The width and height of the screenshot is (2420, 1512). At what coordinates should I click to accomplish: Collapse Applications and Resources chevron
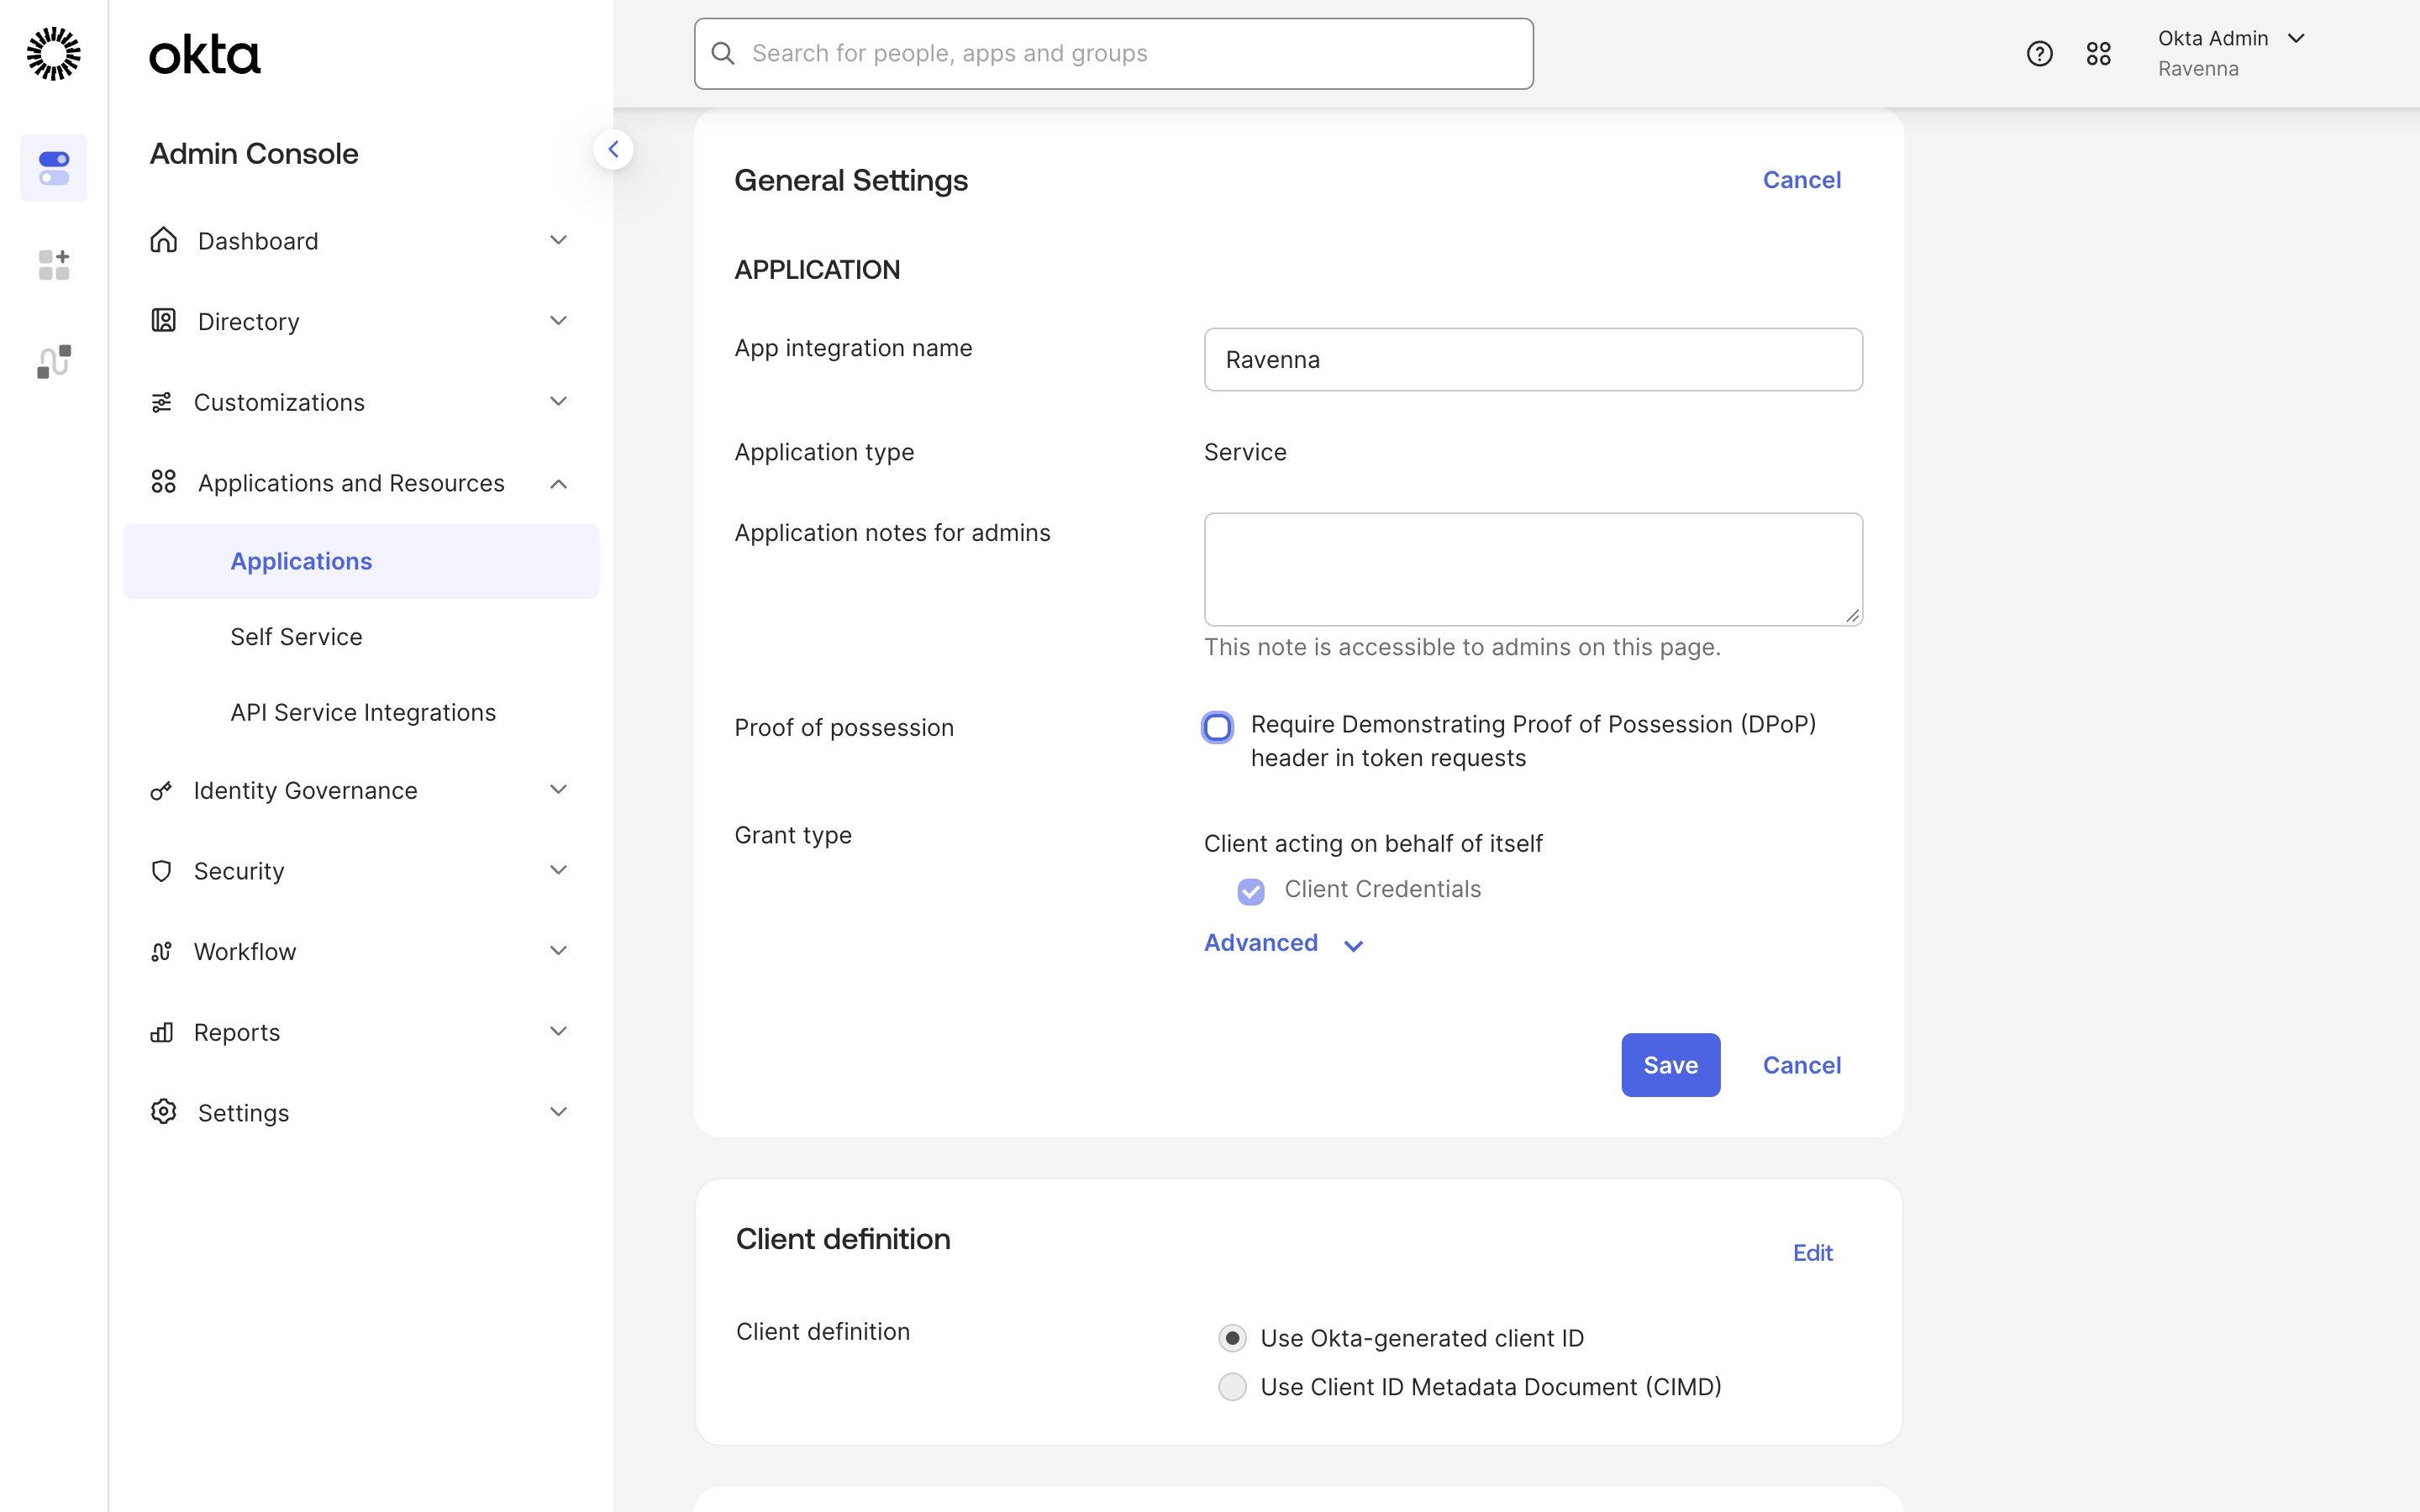coord(558,483)
